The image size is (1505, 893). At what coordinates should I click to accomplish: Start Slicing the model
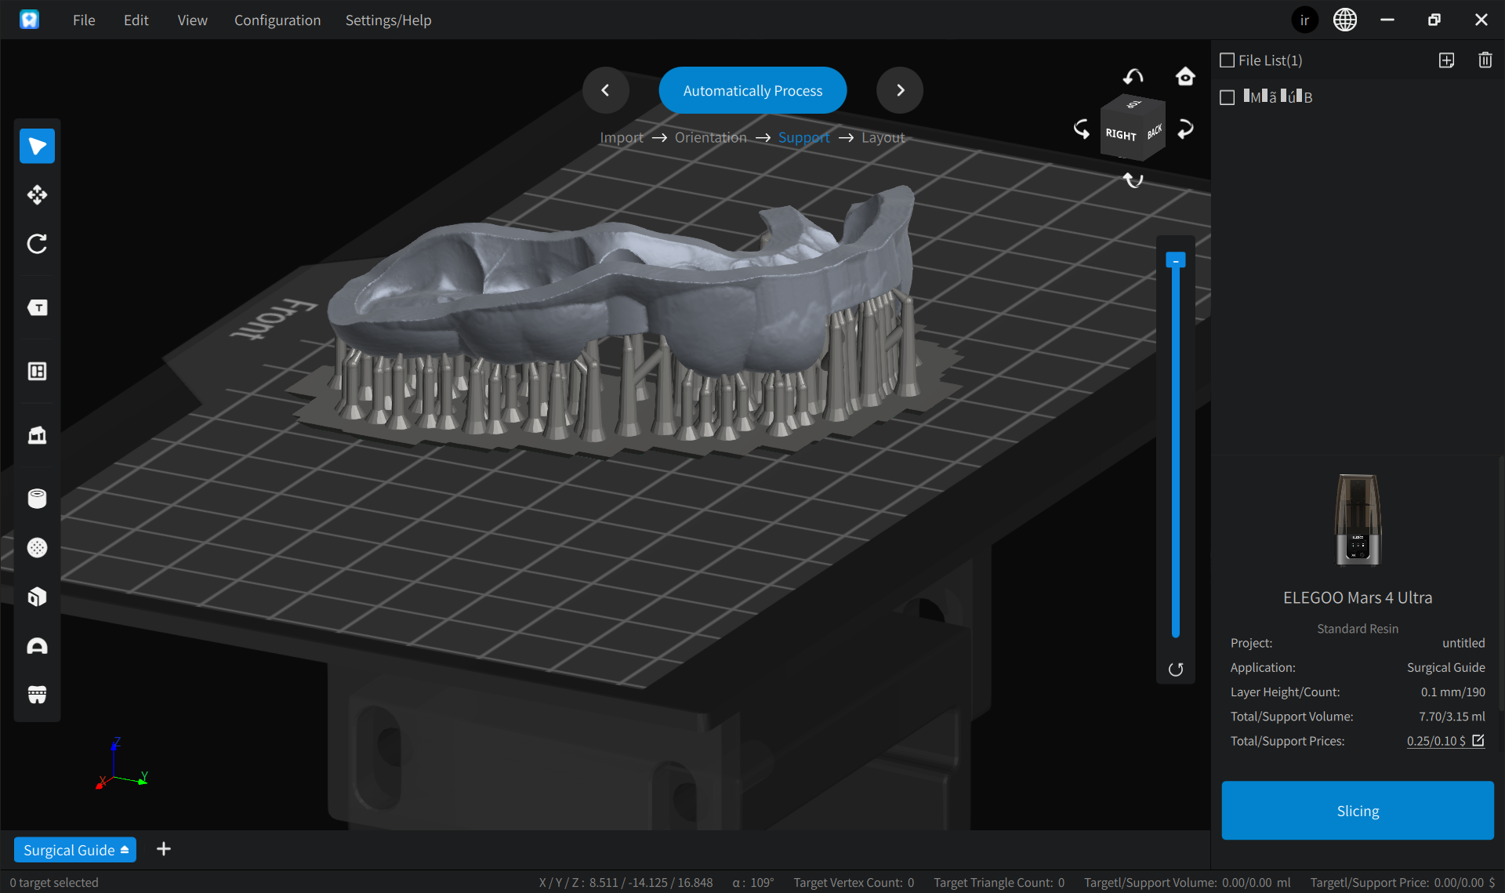pyautogui.click(x=1357, y=811)
